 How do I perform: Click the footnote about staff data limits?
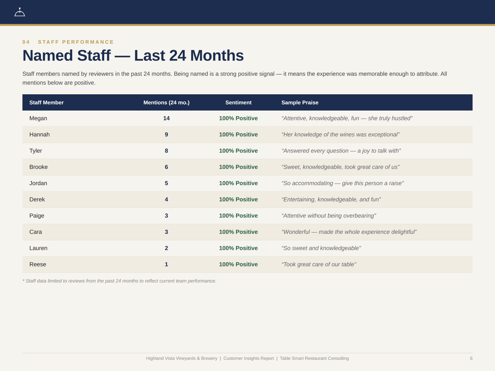pos(119,281)
